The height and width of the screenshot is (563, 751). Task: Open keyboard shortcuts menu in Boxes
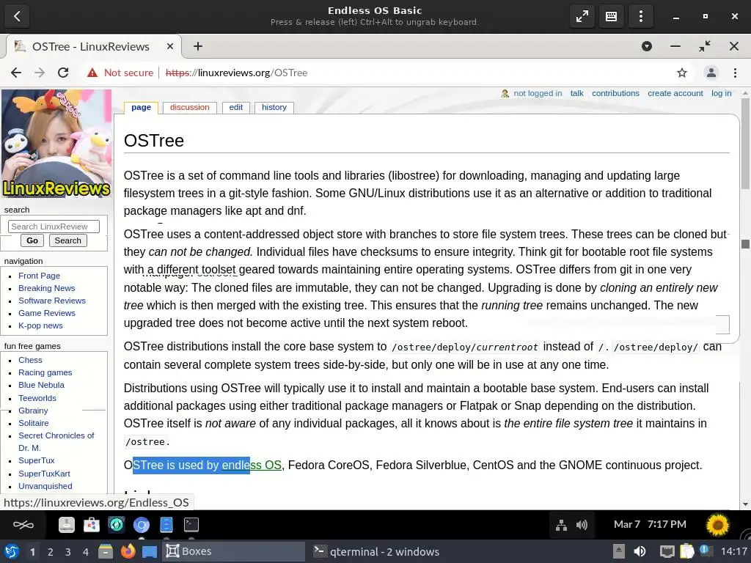[x=611, y=16]
